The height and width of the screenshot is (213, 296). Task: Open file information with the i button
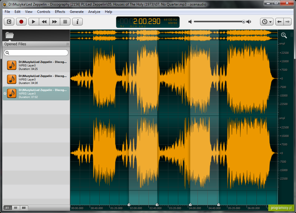click(77, 22)
